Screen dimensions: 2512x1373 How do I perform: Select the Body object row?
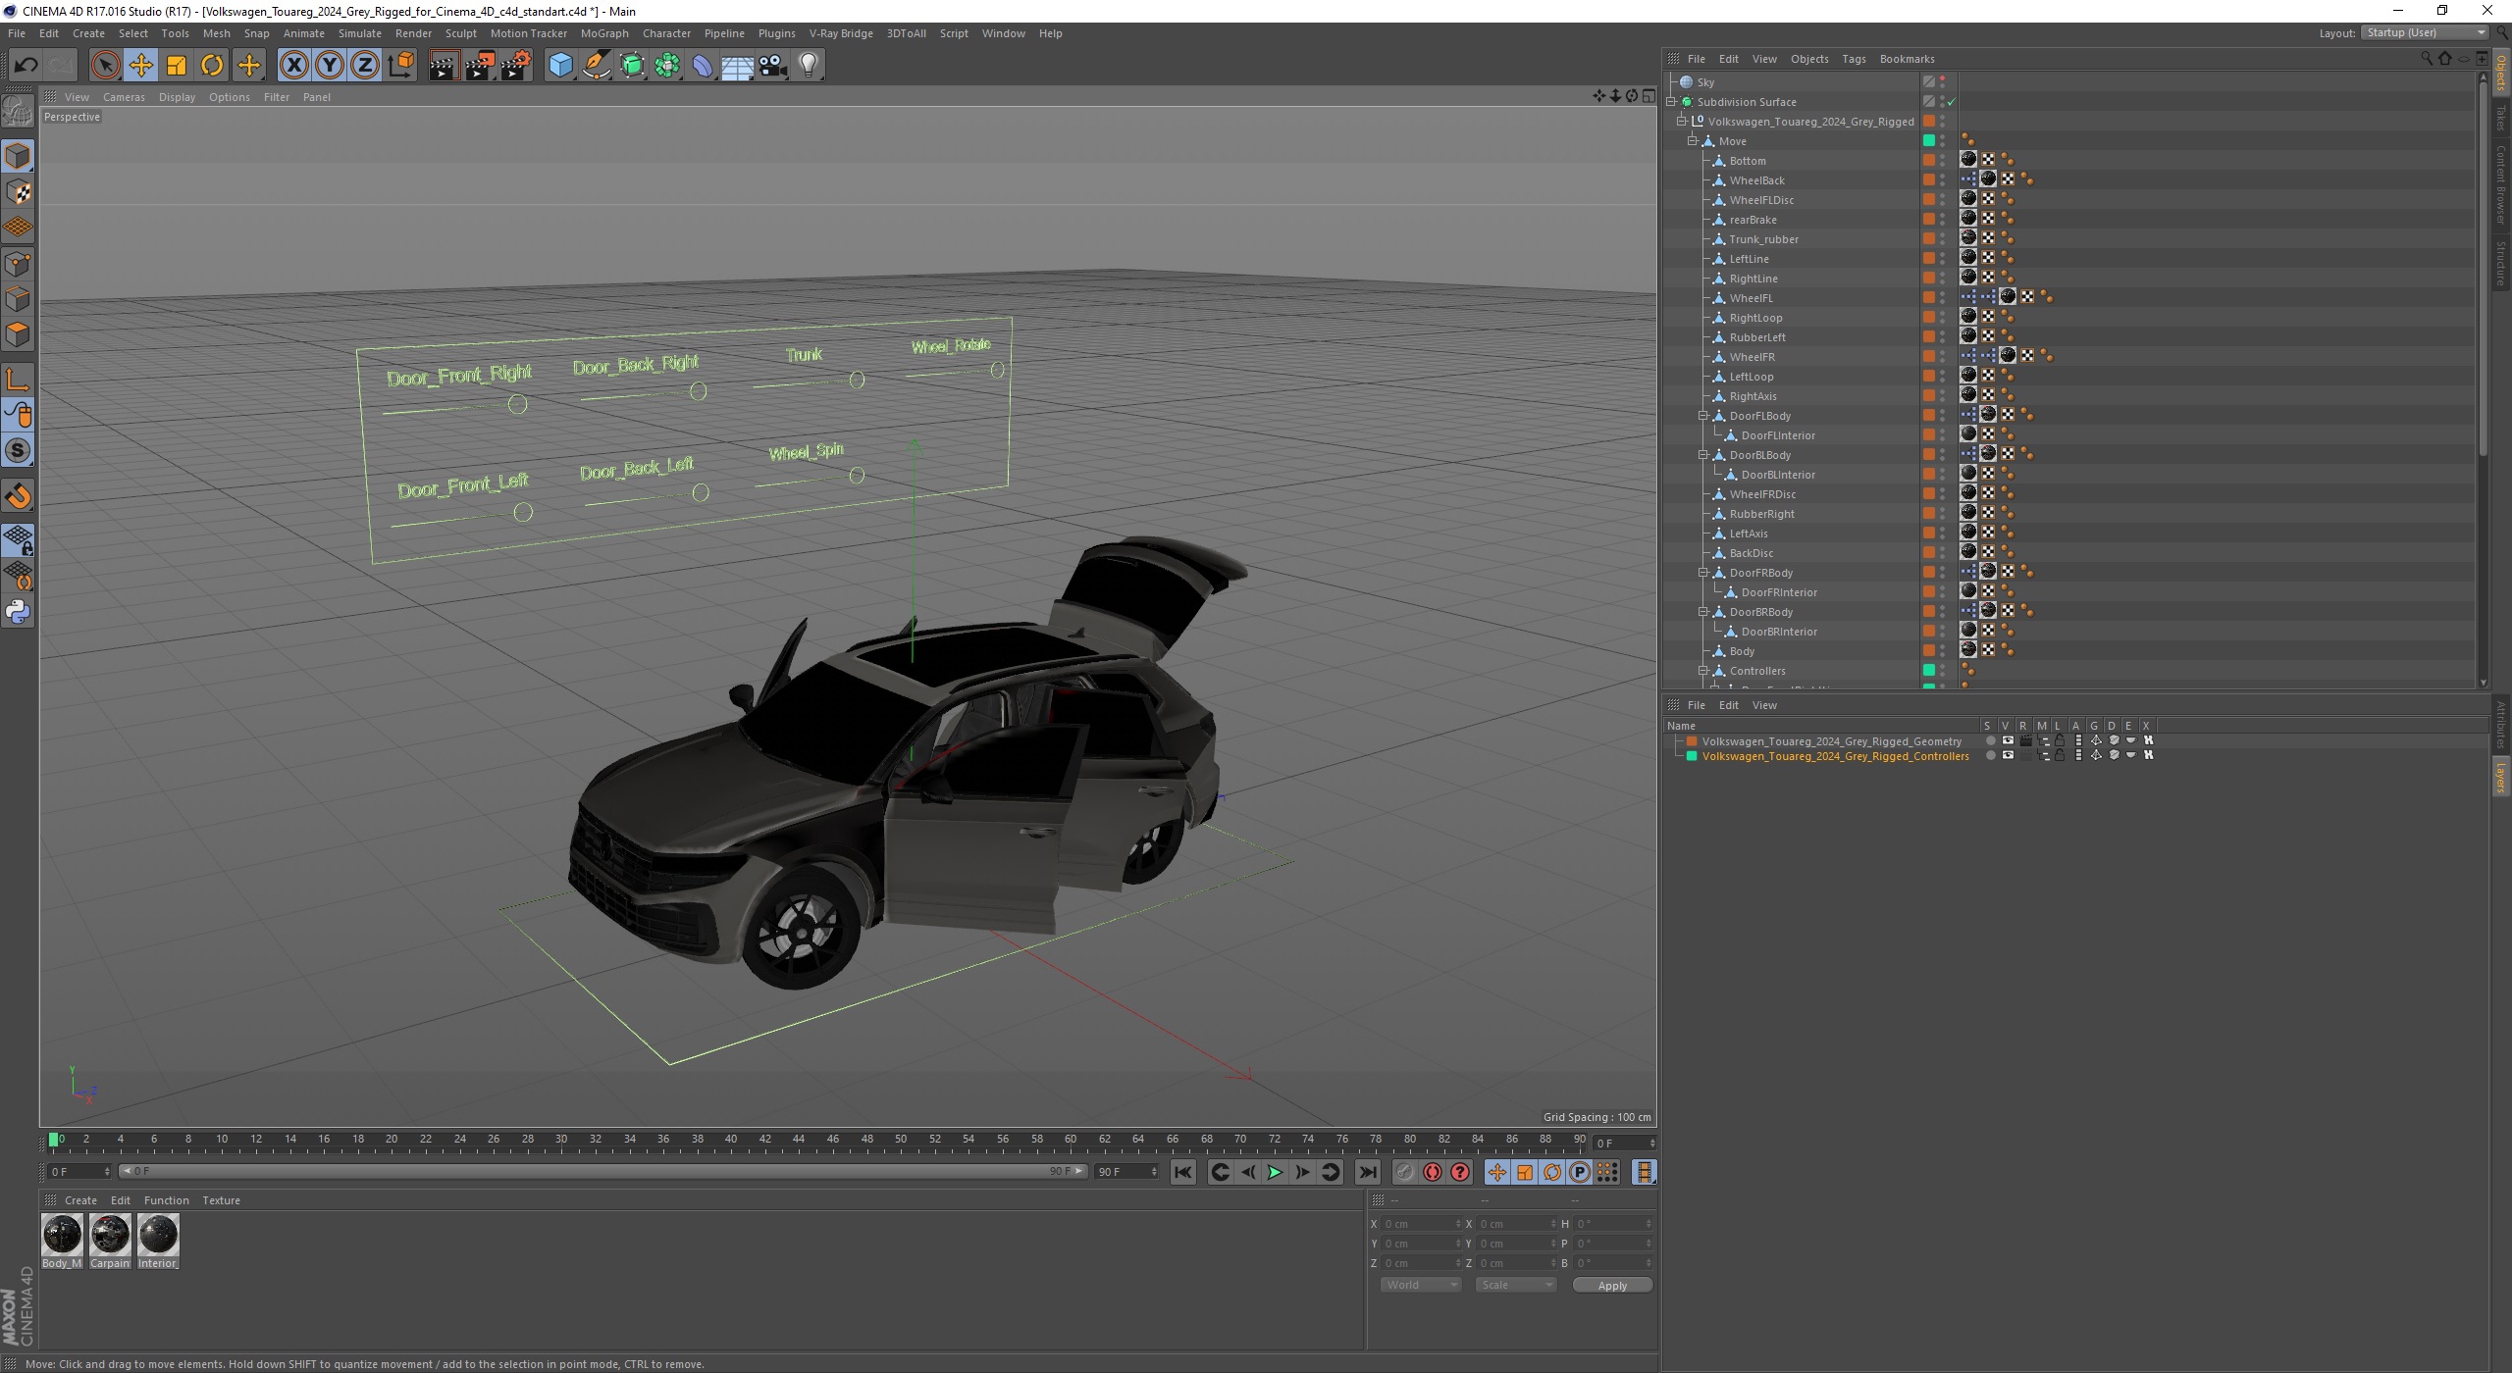click(x=1742, y=651)
